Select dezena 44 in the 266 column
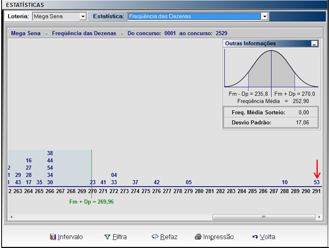 [50, 160]
